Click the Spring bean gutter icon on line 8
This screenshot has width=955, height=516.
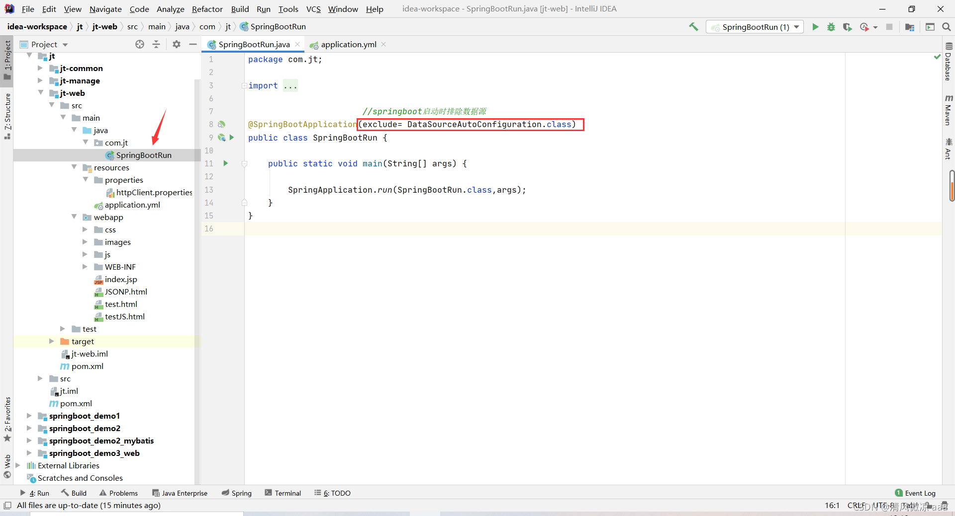pos(222,124)
